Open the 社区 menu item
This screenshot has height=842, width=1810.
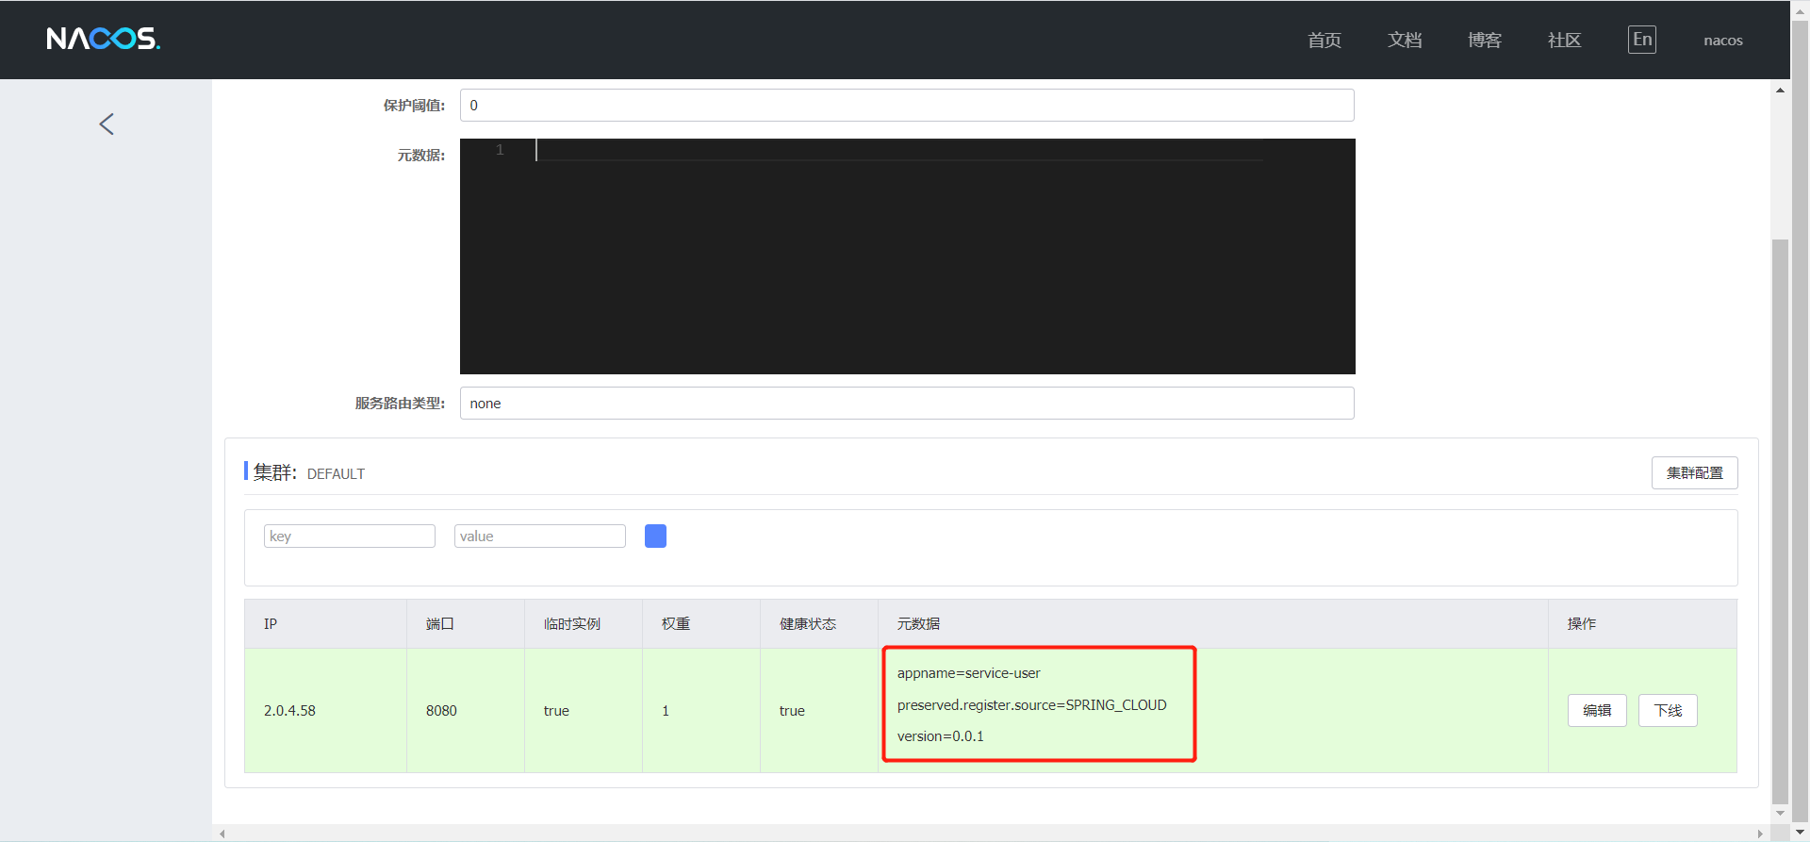click(1565, 40)
